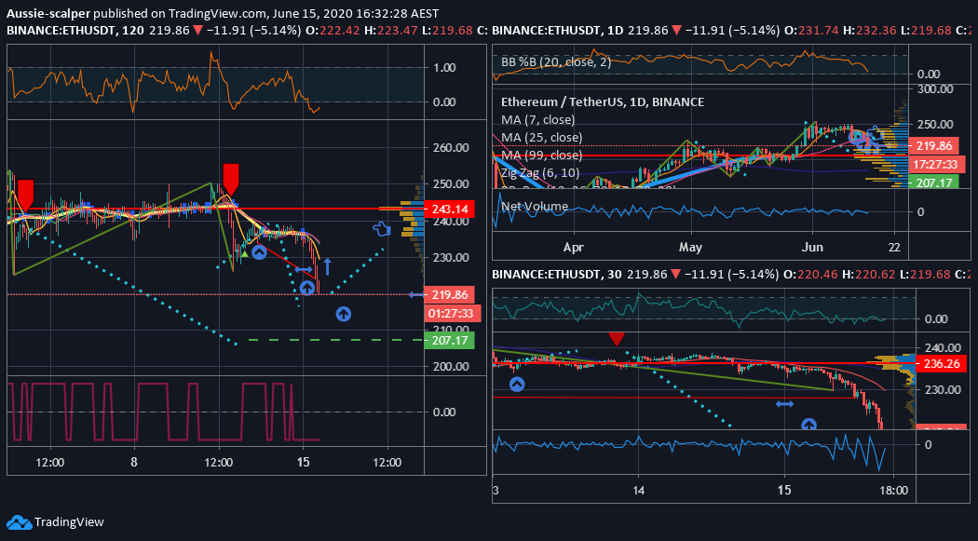
Task: Click the 300.00 price label on daily chart
Action: pos(935,89)
